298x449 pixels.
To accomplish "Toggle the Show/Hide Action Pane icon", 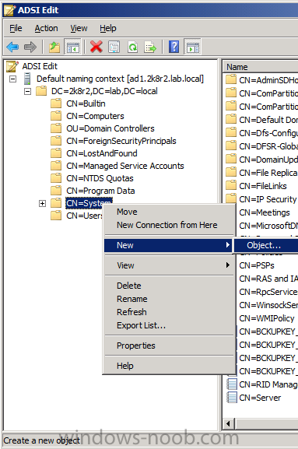I will 193,47.
